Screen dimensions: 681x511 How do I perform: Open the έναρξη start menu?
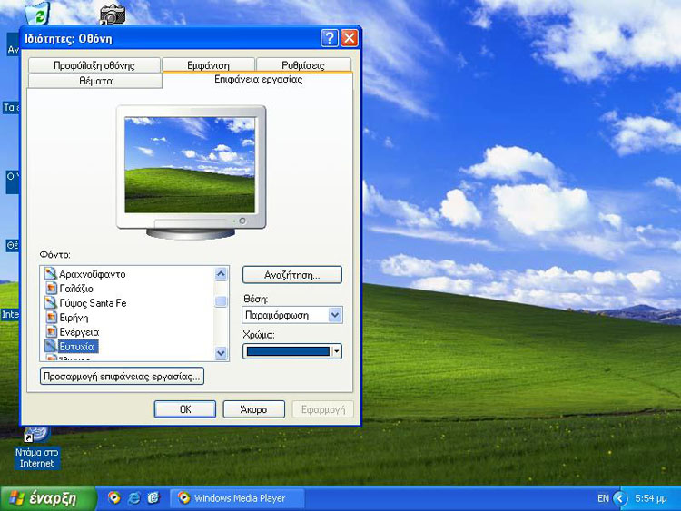tap(48, 498)
